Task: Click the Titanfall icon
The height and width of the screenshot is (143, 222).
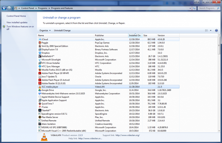Action: click(40, 111)
